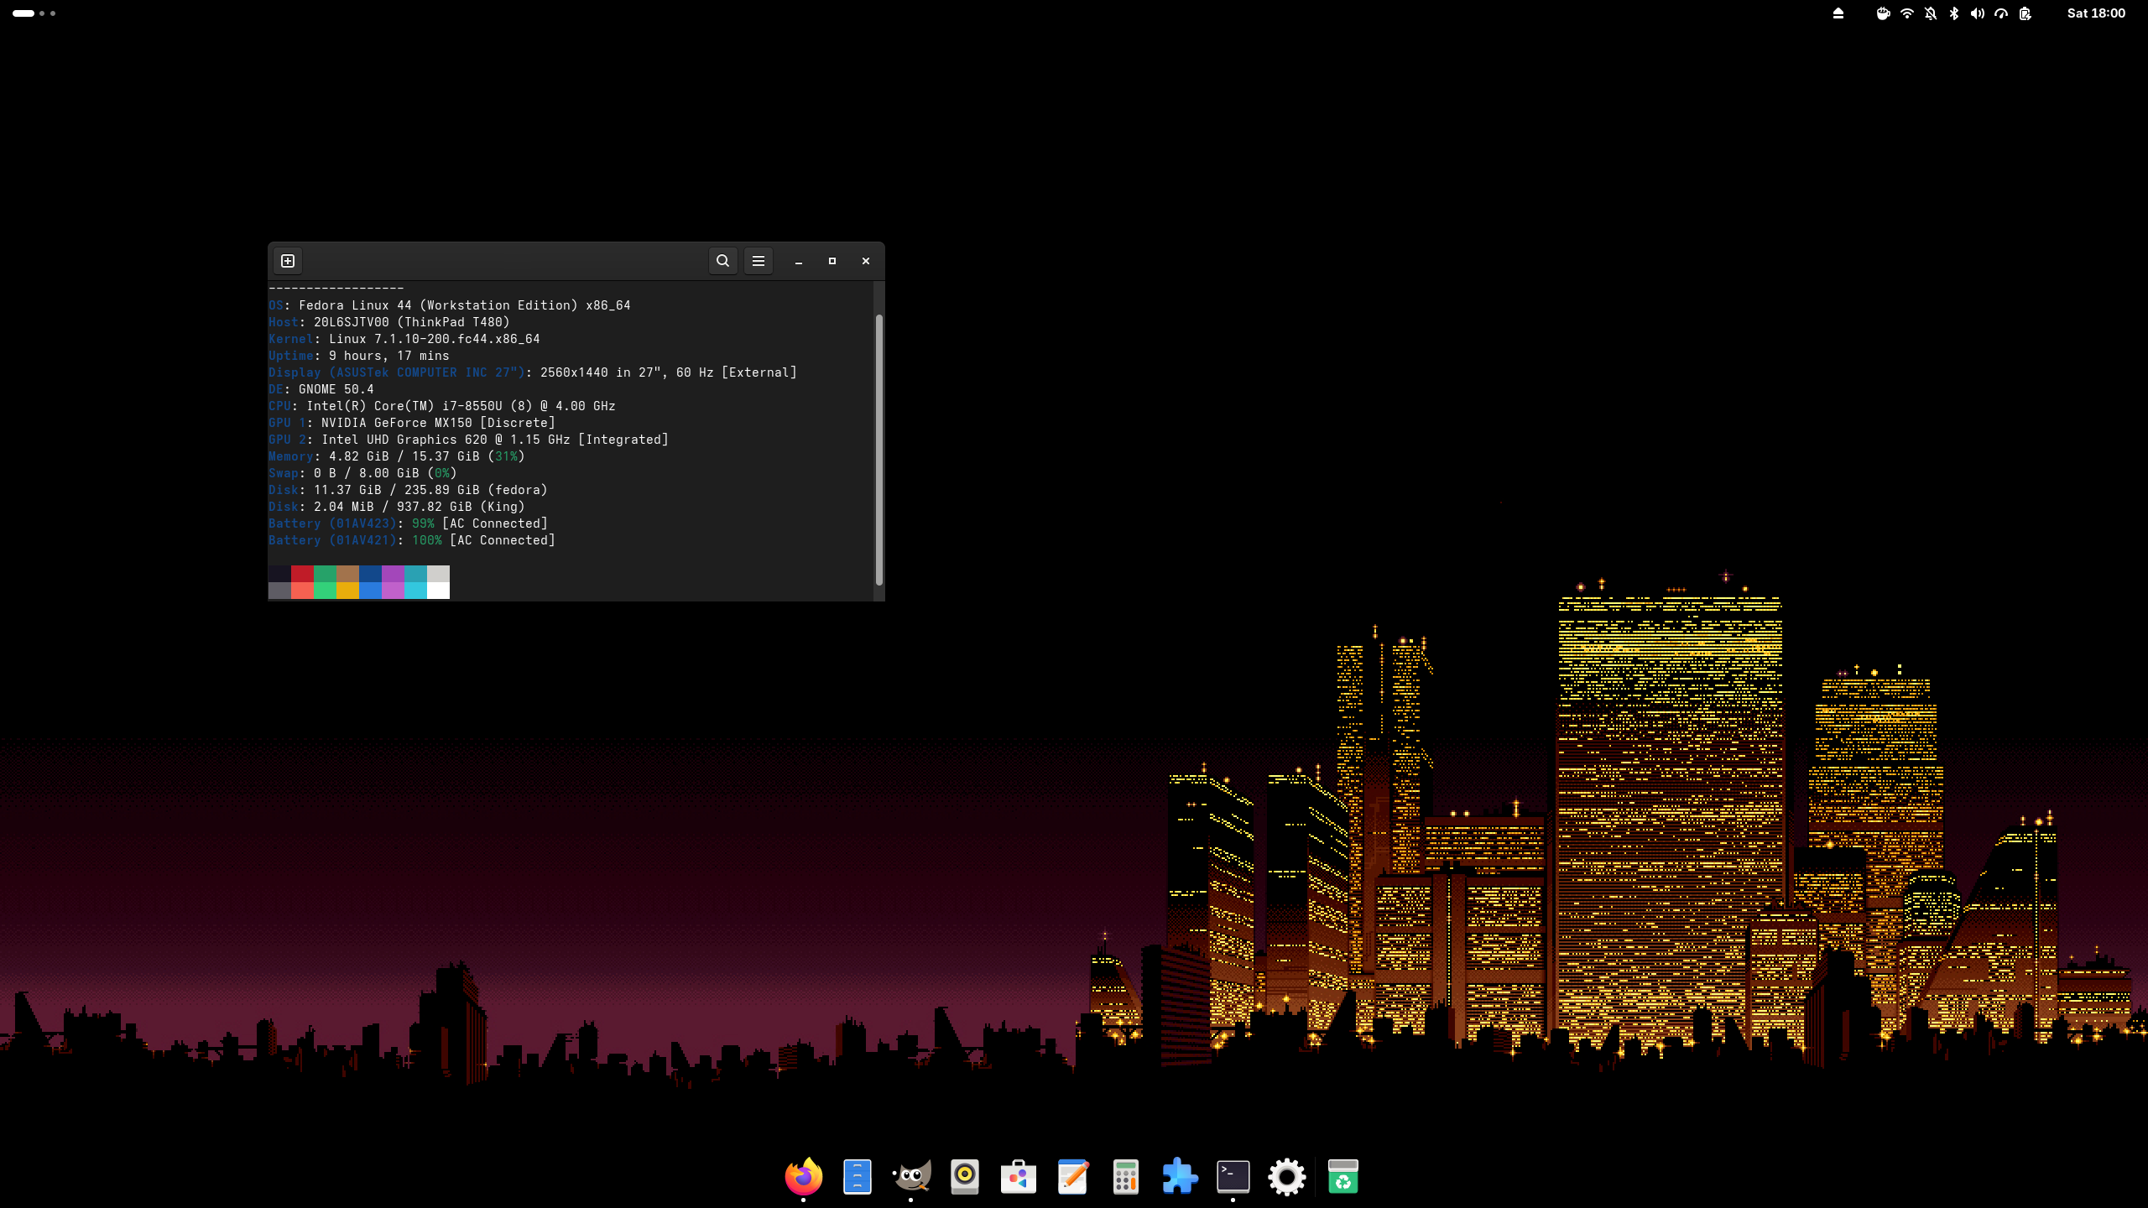This screenshot has width=2148, height=1208.
Task: Click the brown color block in the terminal
Action: click(347, 574)
